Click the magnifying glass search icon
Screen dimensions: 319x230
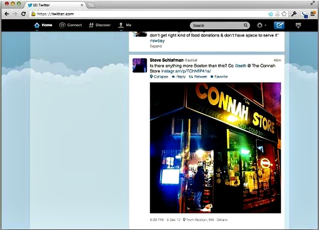[246, 25]
